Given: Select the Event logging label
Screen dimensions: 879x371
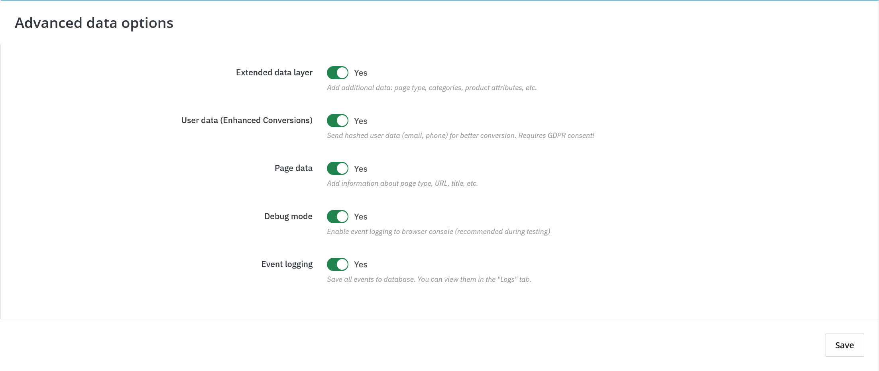Looking at the screenshot, I should pos(287,264).
